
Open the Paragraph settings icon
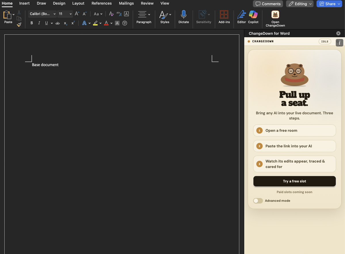[x=142, y=14]
